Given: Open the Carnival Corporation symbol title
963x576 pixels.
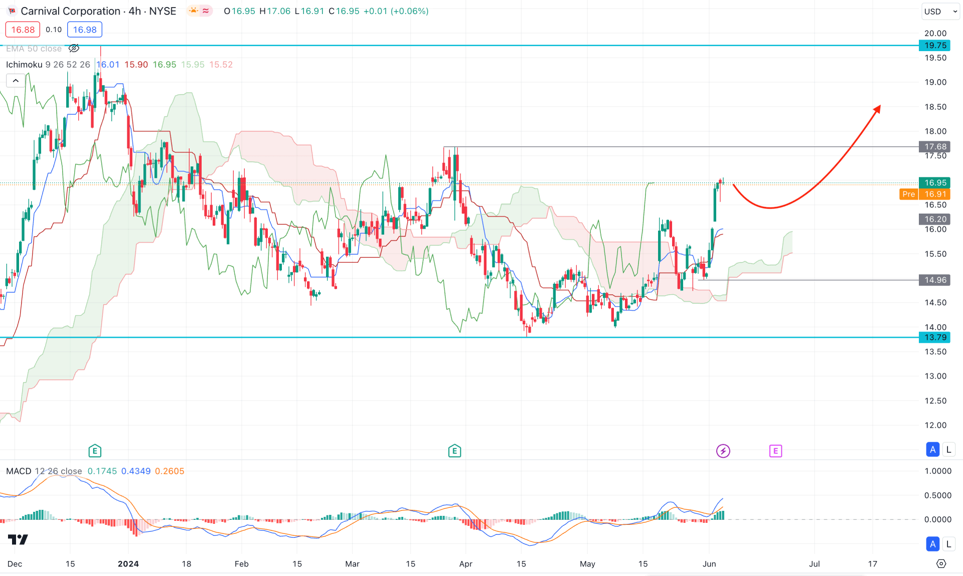Looking at the screenshot, I should 98,11.
